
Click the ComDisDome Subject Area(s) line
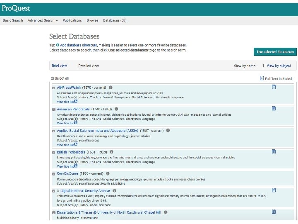pos(91,183)
